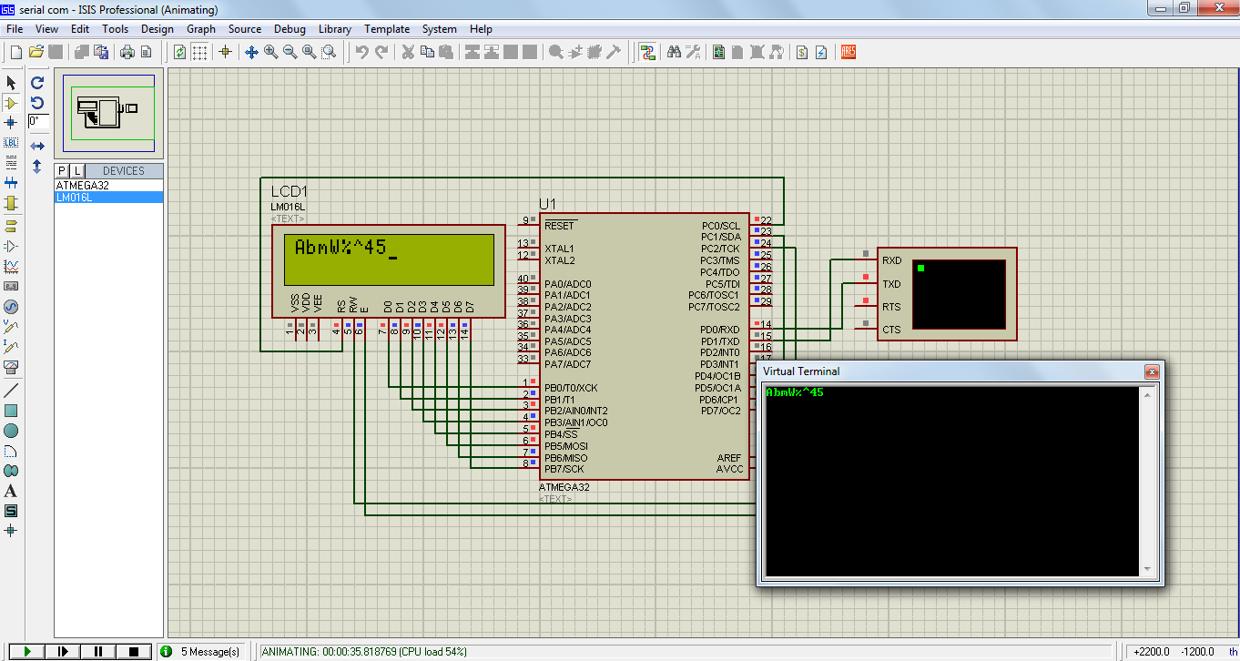Click the ATMEGA32 U1 chip
The height and width of the screenshot is (661, 1240).
point(644,347)
